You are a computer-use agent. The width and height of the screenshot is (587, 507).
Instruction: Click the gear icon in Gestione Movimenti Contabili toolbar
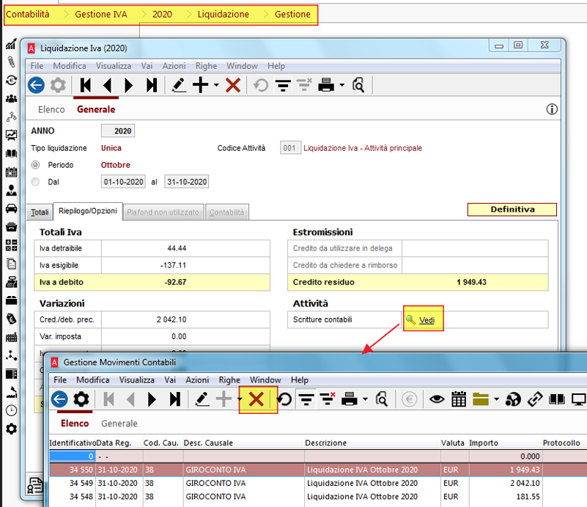tap(81, 399)
